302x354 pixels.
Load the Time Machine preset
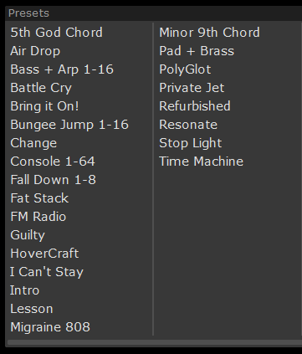[x=201, y=162]
